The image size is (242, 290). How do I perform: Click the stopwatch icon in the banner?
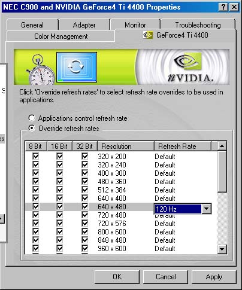click(x=41, y=70)
